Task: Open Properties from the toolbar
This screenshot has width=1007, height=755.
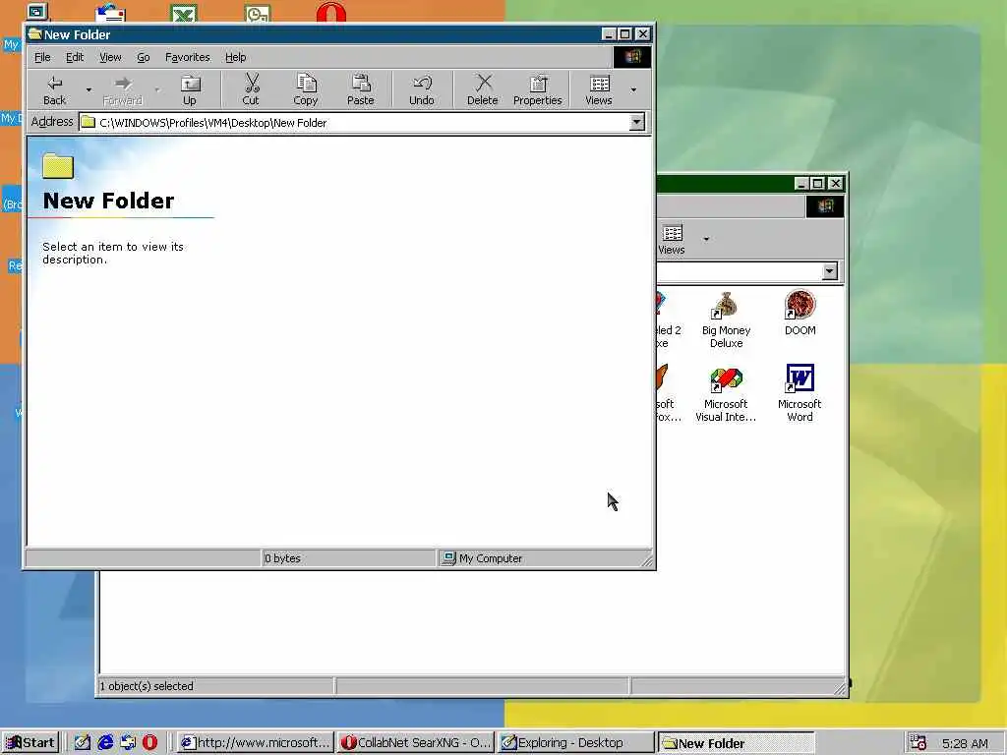Action: pos(538,89)
